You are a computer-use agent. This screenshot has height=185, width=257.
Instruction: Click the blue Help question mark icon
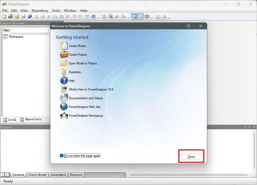[64, 80]
